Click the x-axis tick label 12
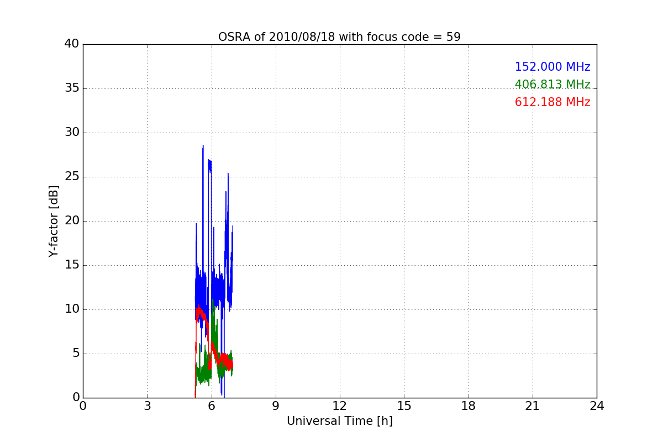This screenshot has height=442, width=663. 340,406
